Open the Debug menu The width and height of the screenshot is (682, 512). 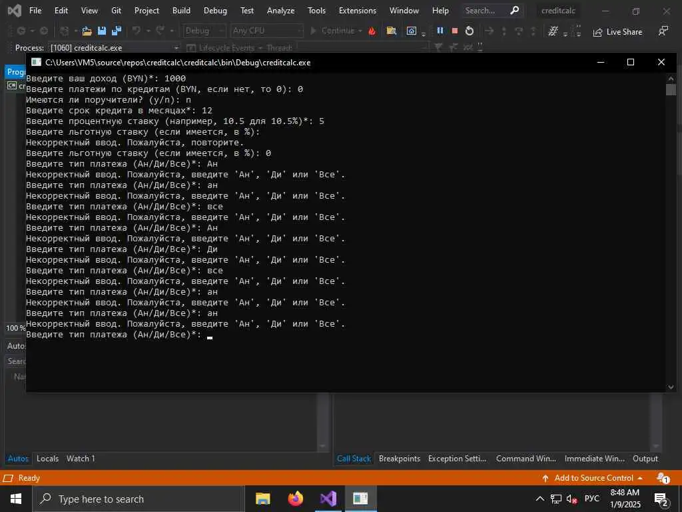point(215,11)
